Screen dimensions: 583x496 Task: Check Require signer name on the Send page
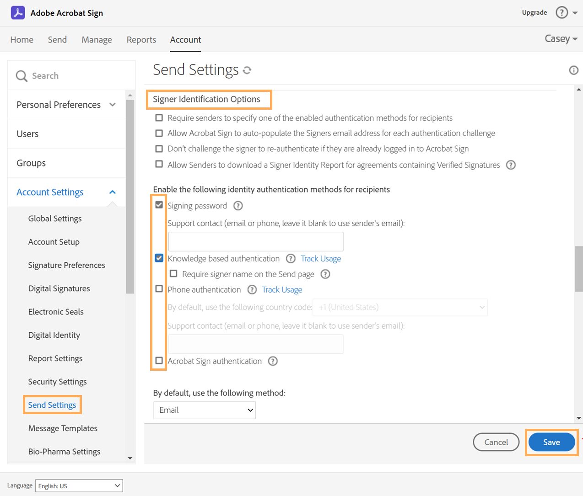coord(173,274)
